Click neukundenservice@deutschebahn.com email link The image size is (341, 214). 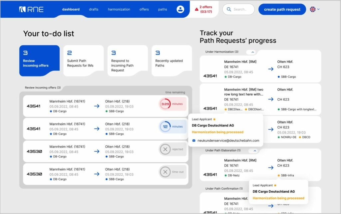[228, 140]
